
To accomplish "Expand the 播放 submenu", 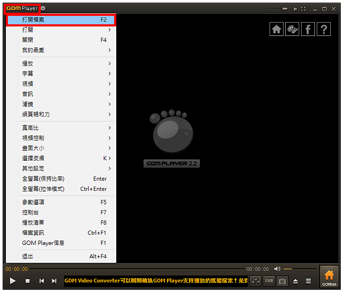I will pyautogui.click(x=61, y=63).
